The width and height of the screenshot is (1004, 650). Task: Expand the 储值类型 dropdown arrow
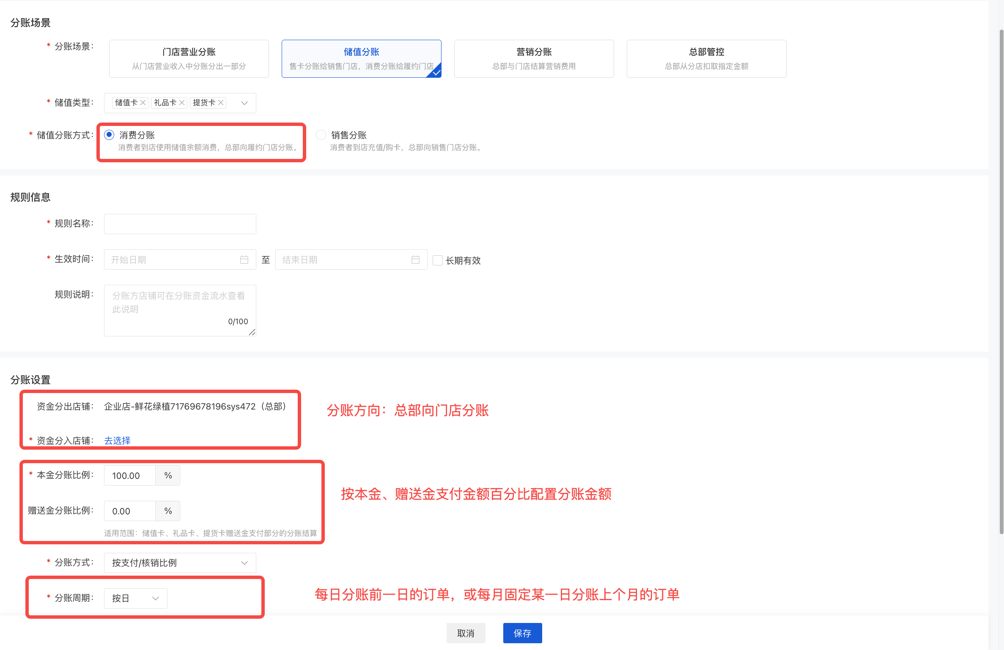point(244,103)
